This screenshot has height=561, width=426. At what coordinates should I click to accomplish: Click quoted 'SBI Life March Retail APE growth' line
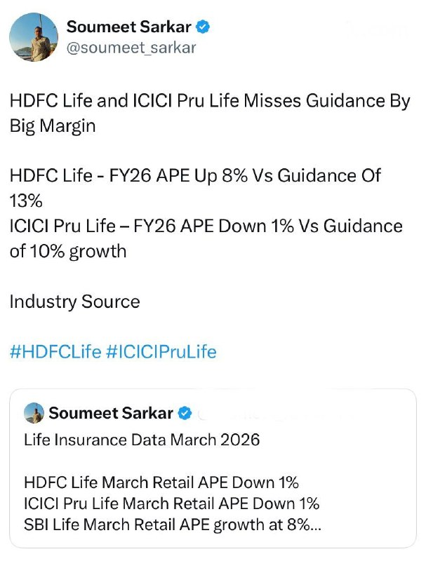168,525
